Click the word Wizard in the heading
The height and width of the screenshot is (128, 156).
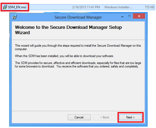tap(22, 33)
